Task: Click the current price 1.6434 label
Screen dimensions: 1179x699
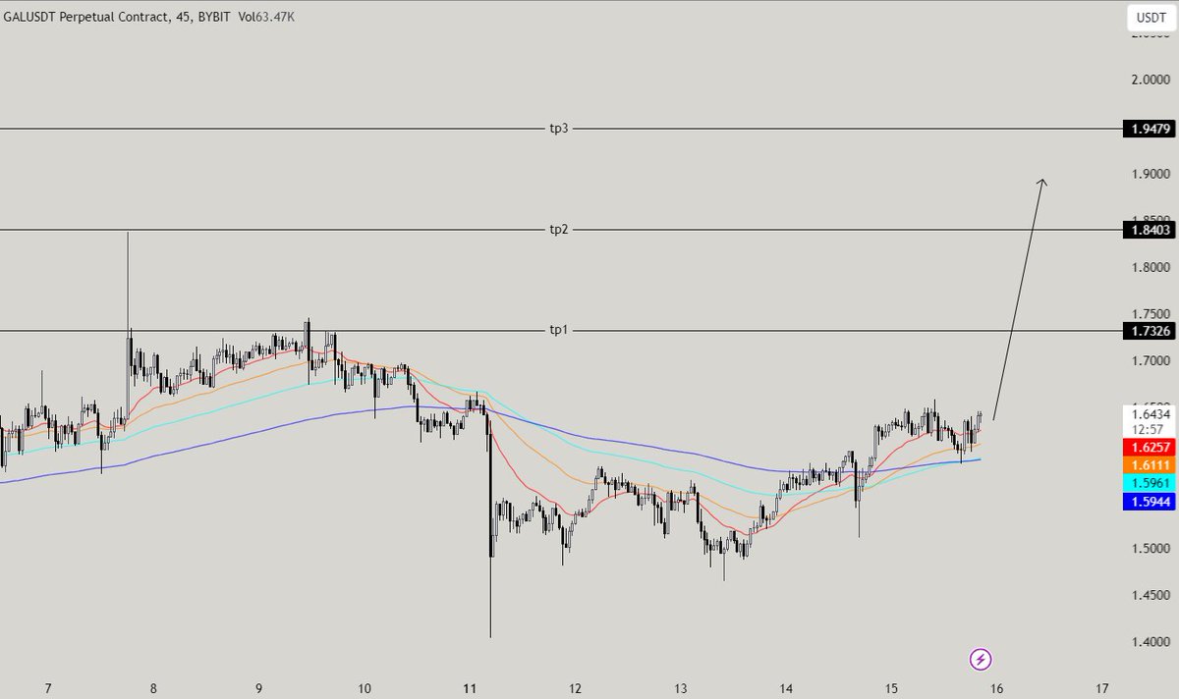Action: tap(1150, 415)
